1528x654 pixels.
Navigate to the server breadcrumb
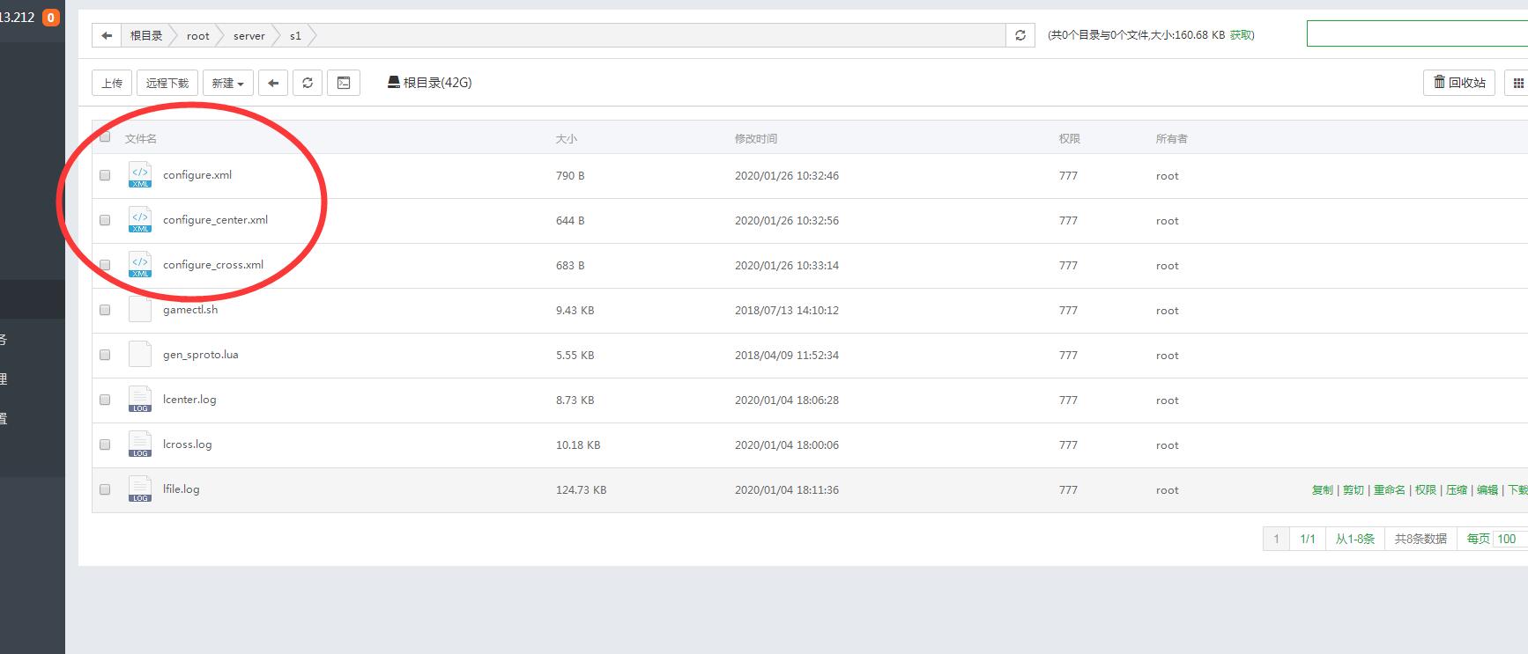[248, 36]
